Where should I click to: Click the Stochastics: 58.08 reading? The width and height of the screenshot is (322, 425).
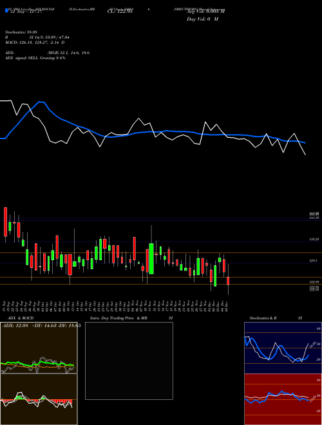click(21, 32)
